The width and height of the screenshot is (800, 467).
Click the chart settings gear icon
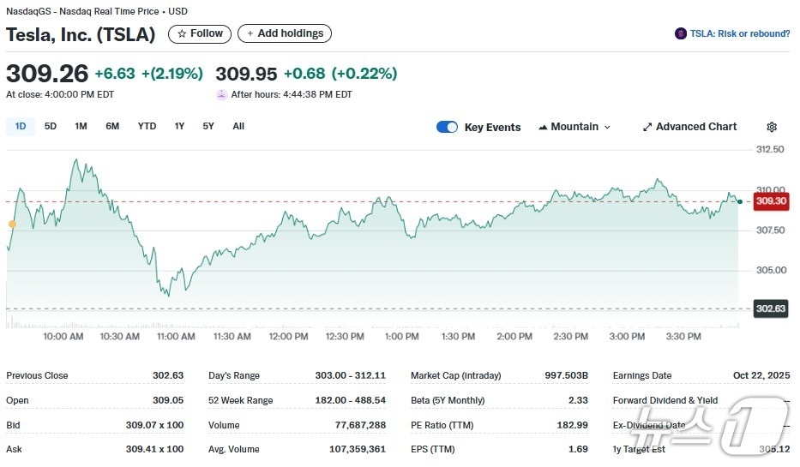[772, 127]
